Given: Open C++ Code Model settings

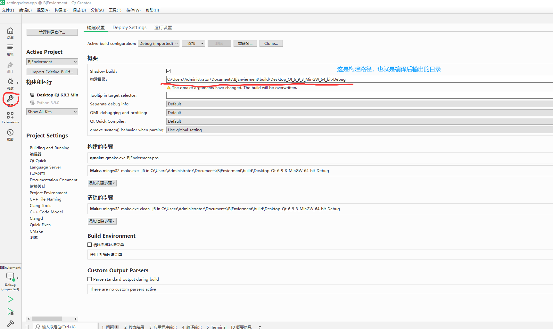Looking at the screenshot, I should pyautogui.click(x=46, y=212).
